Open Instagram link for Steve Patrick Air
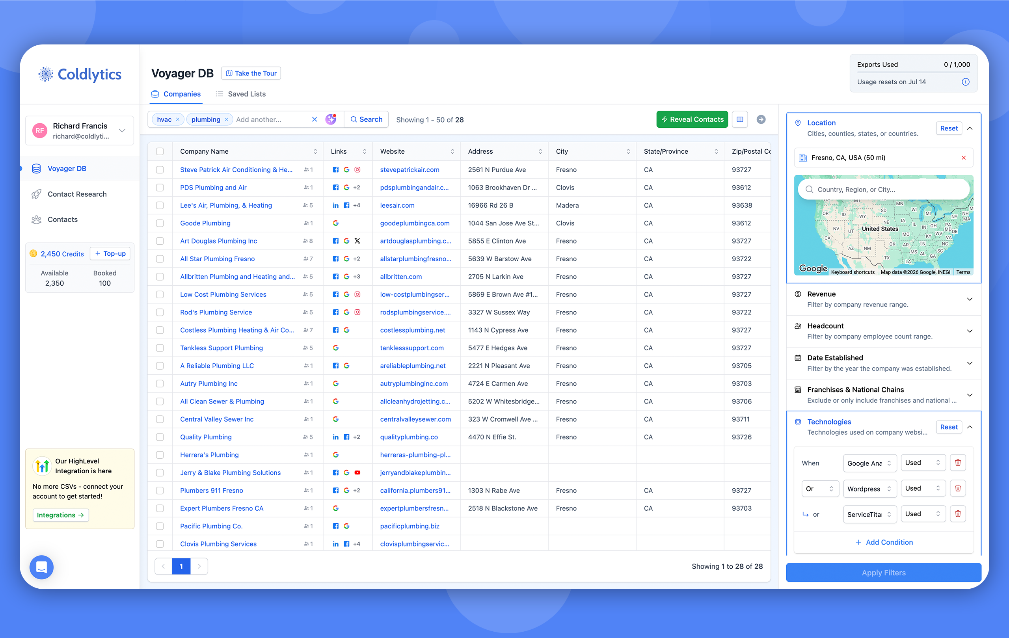The width and height of the screenshot is (1009, 638). point(357,170)
